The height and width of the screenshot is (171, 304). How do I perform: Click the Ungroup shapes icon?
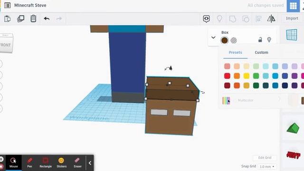(246, 19)
